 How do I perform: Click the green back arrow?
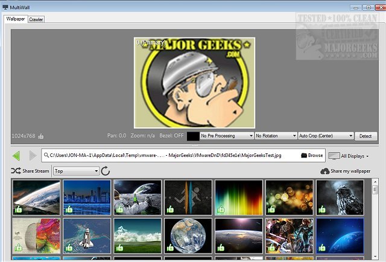tap(16, 156)
